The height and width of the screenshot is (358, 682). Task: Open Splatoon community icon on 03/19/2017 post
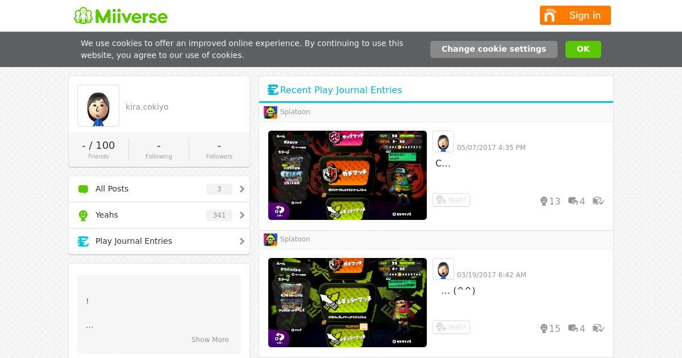(271, 239)
